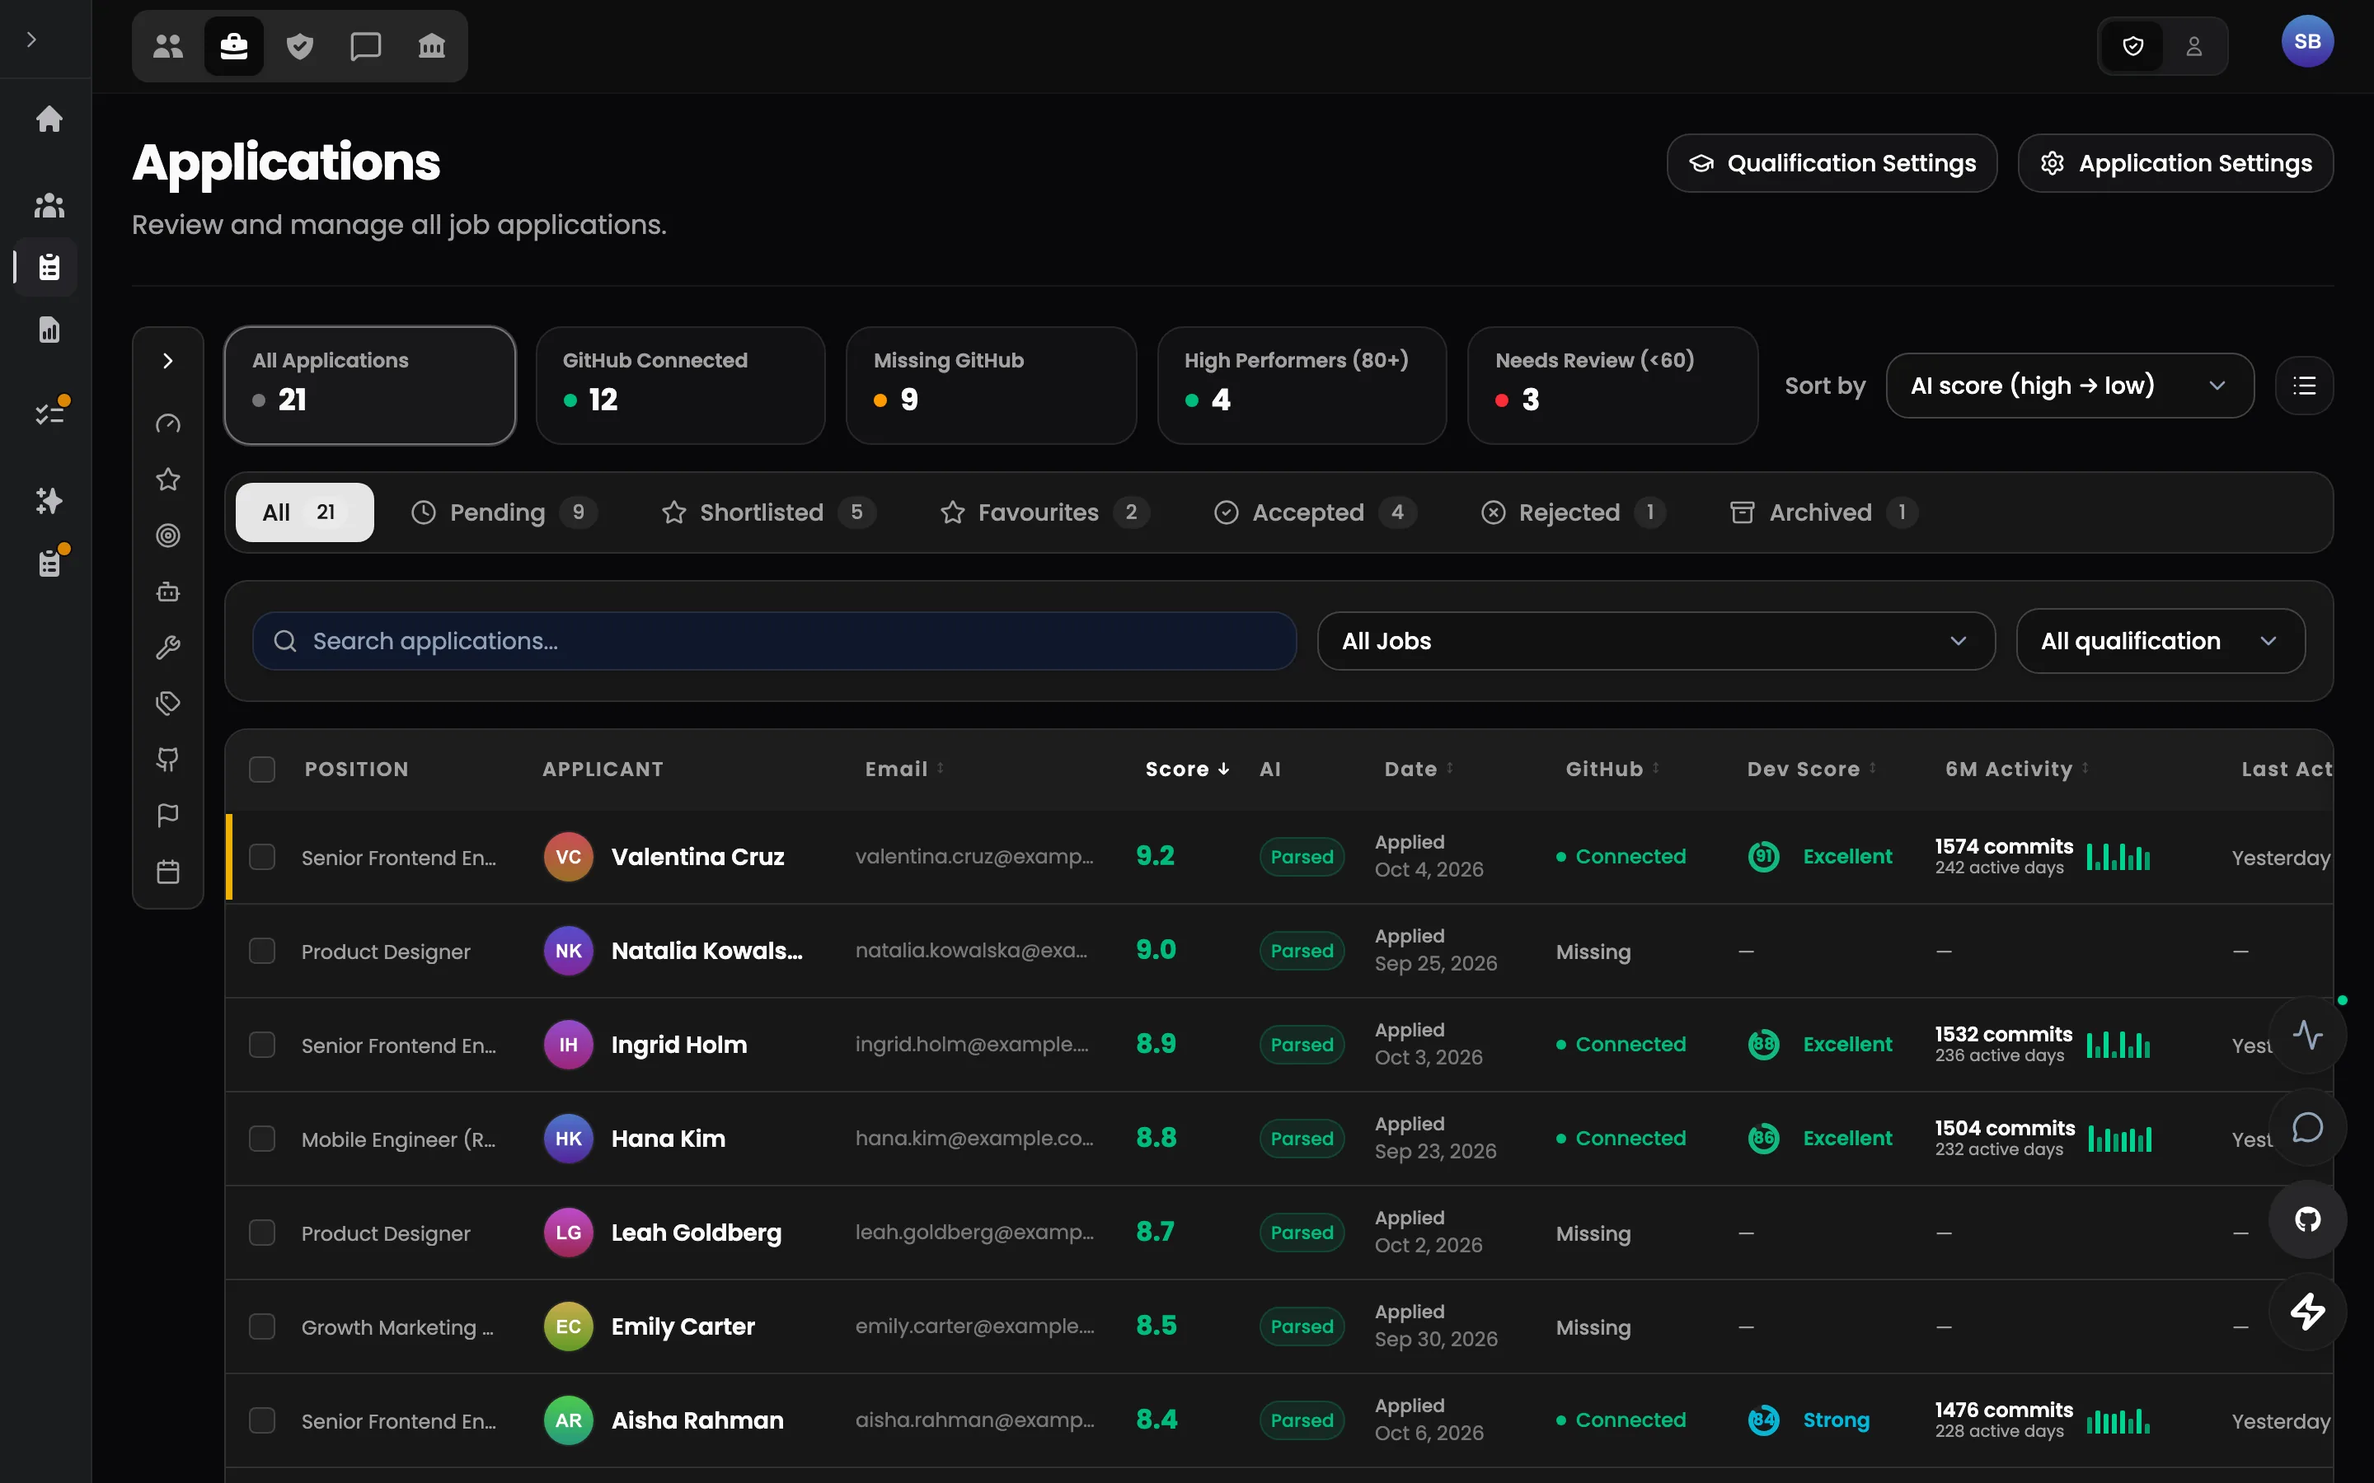Open the Accepted tab
Image resolution: width=2374 pixels, height=1483 pixels.
(1315, 512)
